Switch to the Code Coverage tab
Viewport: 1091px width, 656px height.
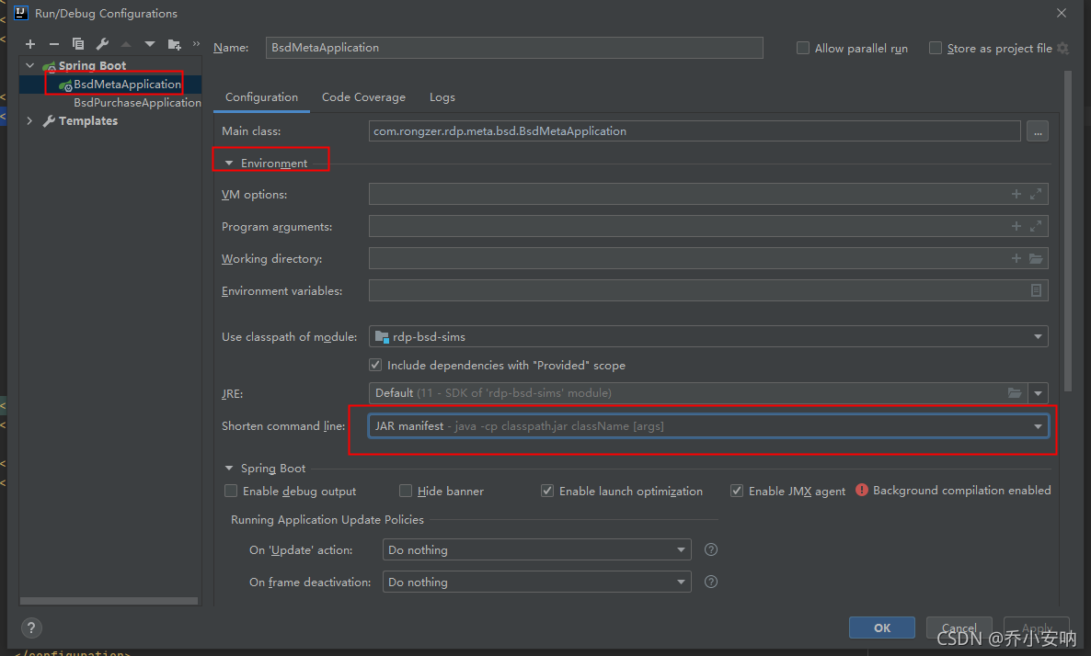coord(364,97)
